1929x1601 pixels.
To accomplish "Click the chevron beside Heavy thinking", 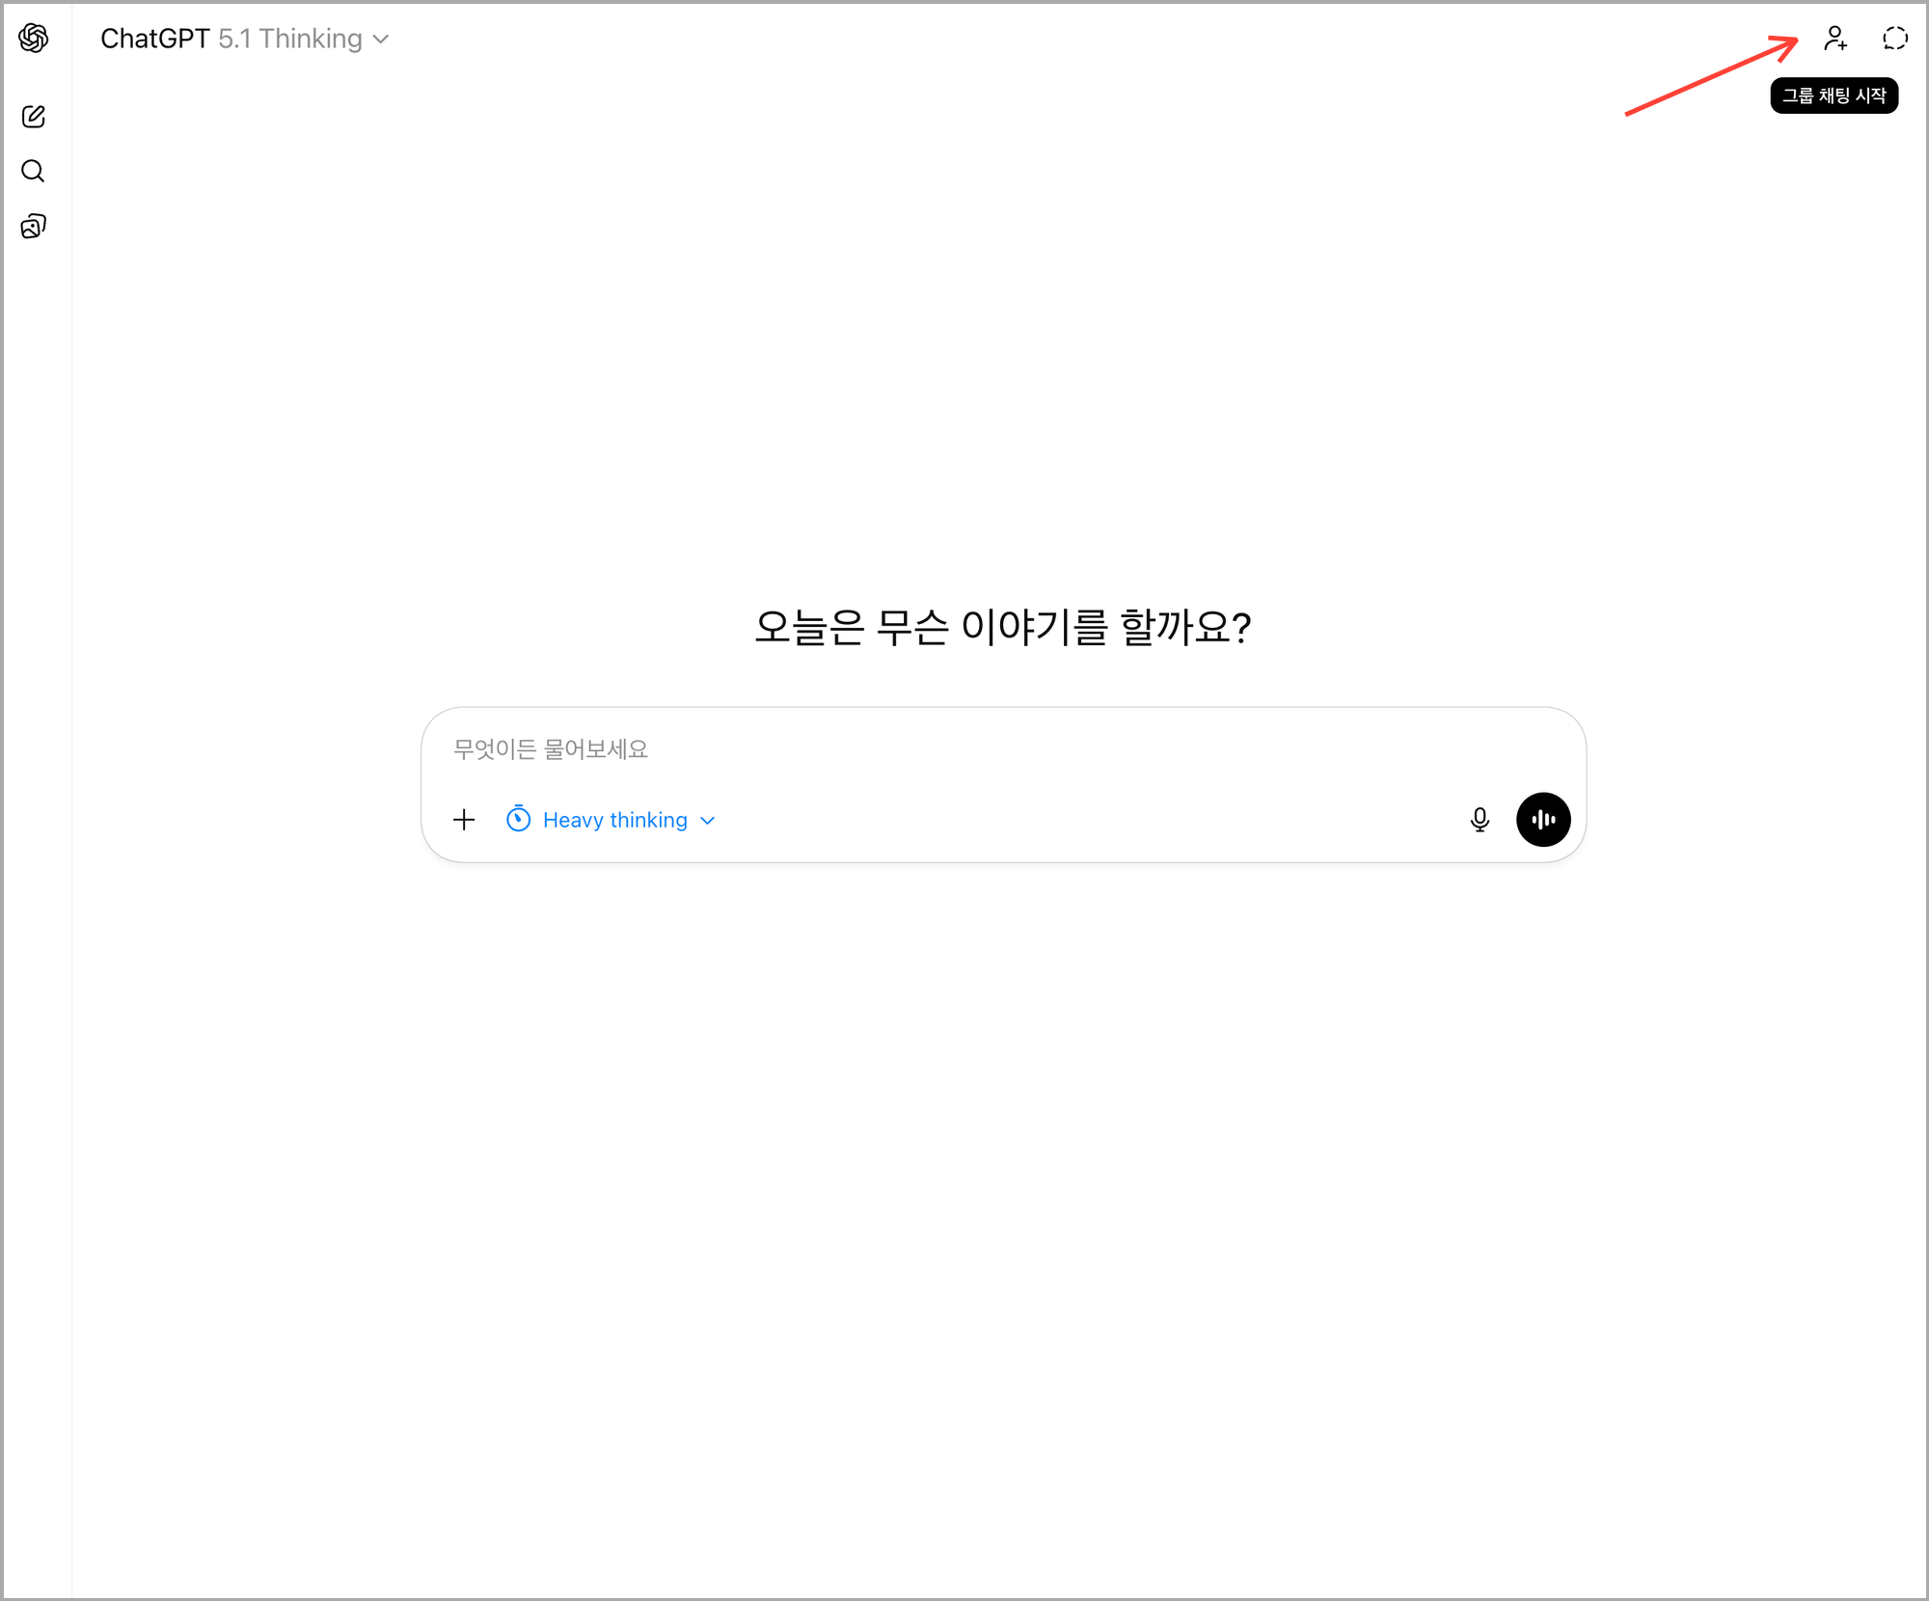I will pos(708,821).
